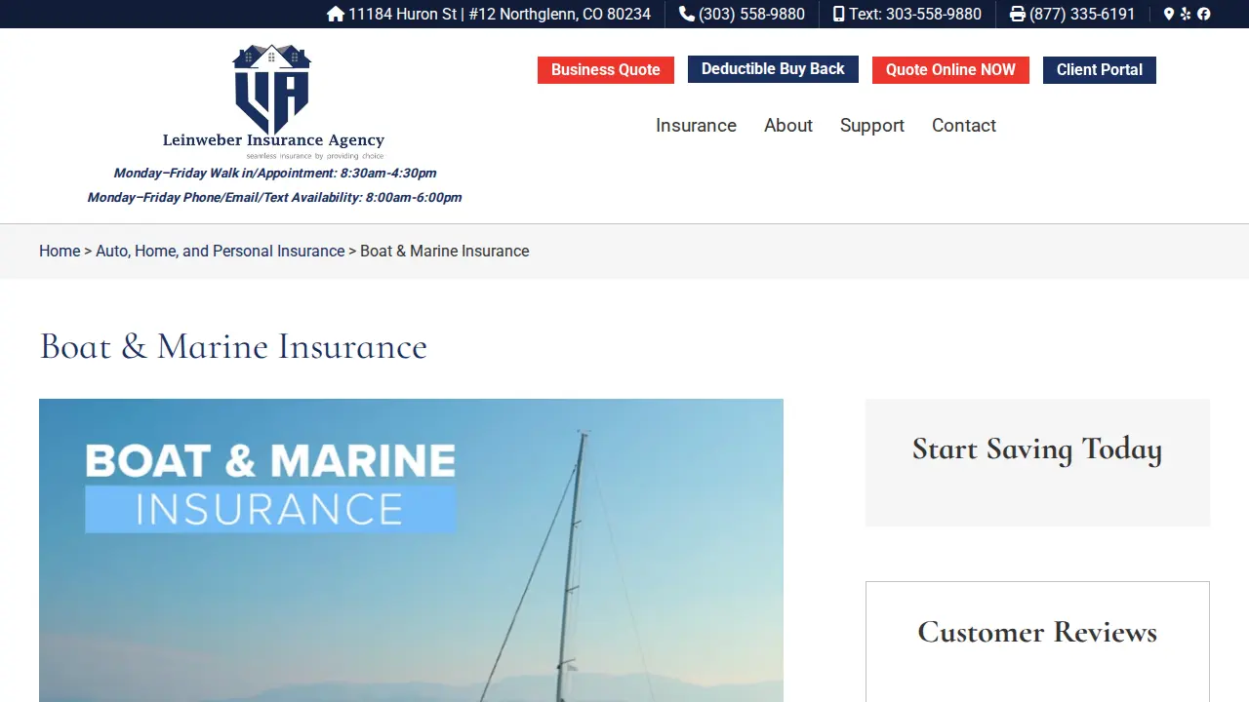Click the Customer Reviews heading
The width and height of the screenshot is (1249, 702).
click(1037, 632)
